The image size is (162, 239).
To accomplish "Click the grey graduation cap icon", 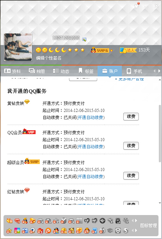I will 110,231.
